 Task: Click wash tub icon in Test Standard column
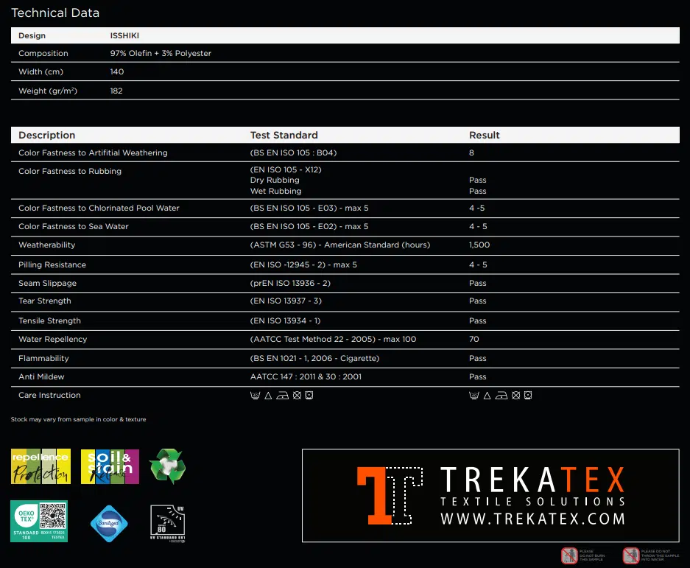click(x=256, y=396)
